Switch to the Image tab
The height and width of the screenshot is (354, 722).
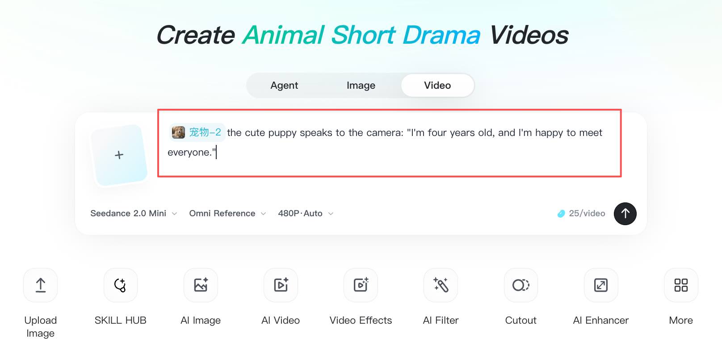(x=361, y=85)
